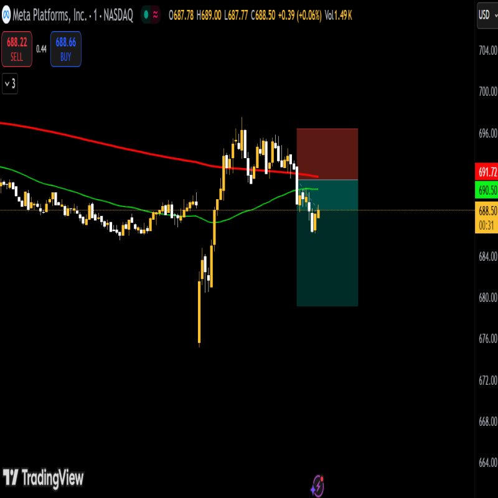Open the USD currency dropdown
The image size is (498, 498).
point(487,15)
